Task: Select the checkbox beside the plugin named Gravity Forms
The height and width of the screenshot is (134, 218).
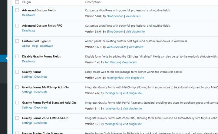Action: [17, 72]
